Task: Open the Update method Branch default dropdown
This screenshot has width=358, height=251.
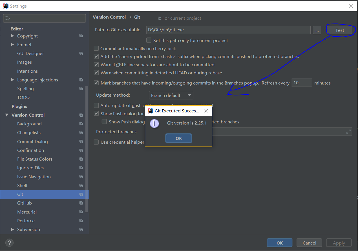Action: click(x=171, y=95)
